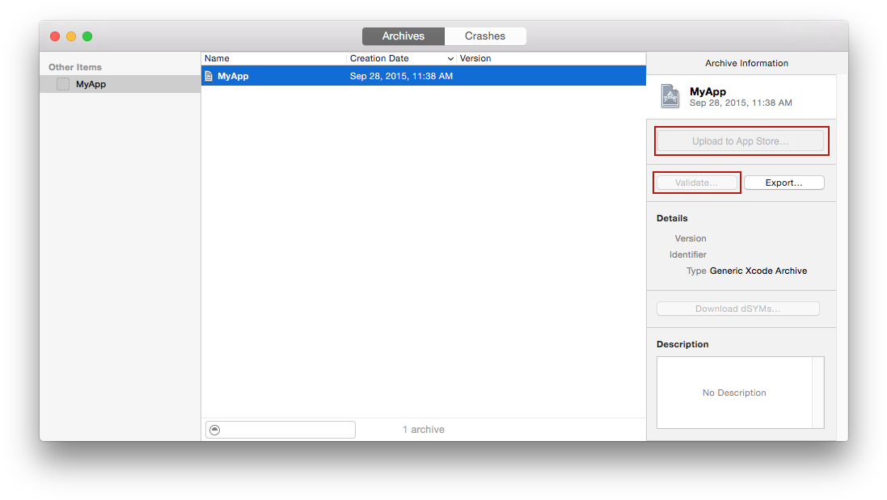Click the MyApp document icon in archive list

pos(210,75)
